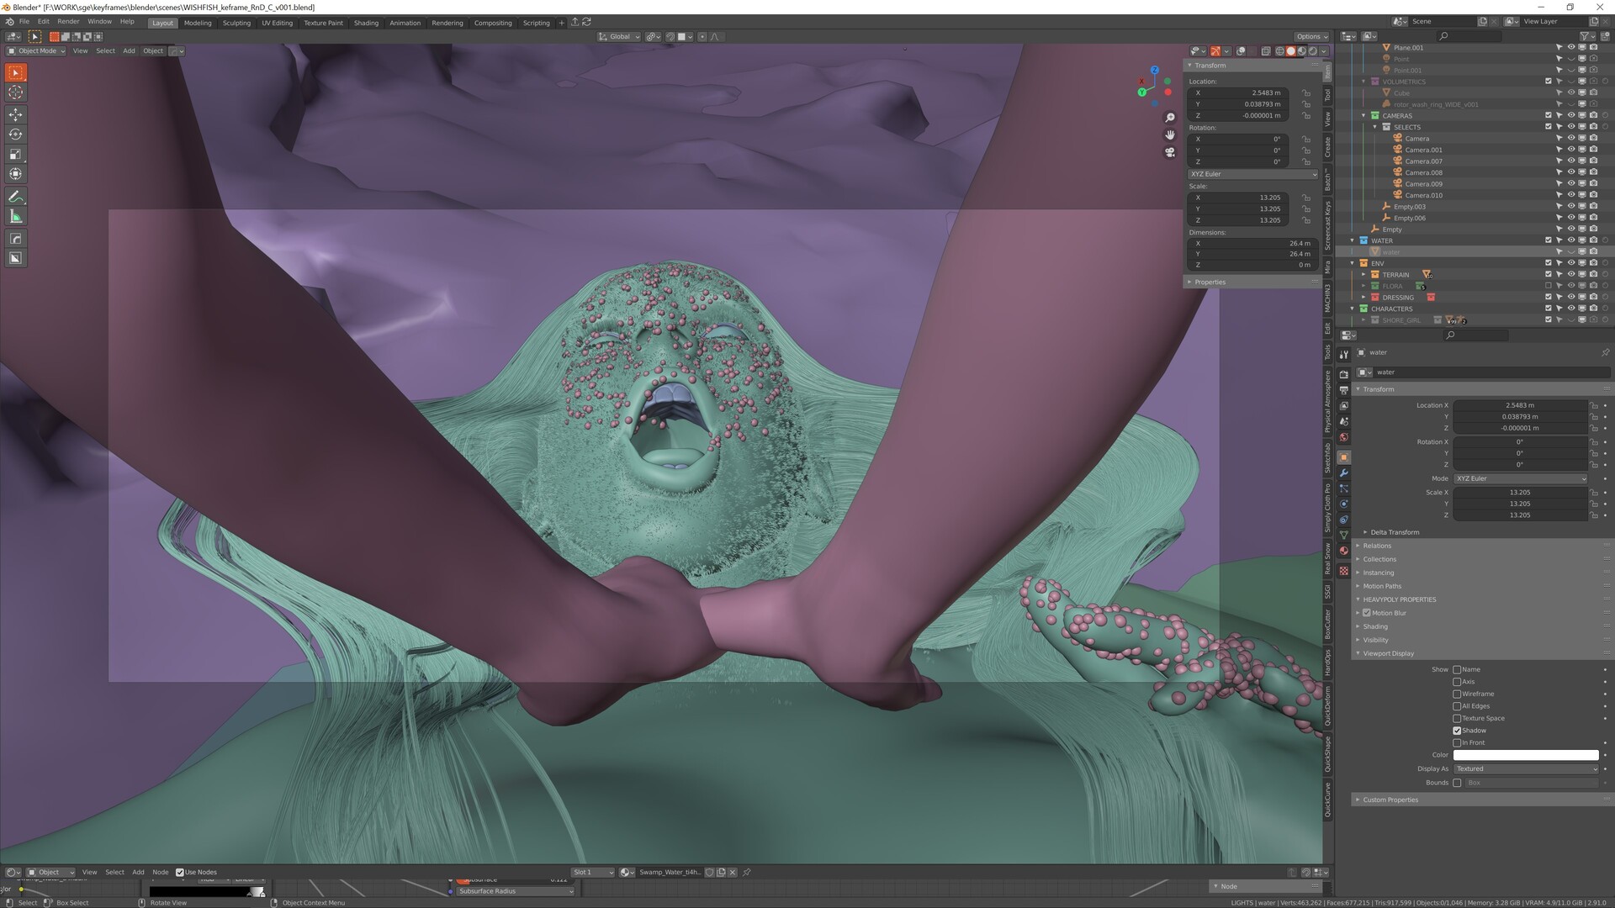The height and width of the screenshot is (908, 1615).
Task: Open the Compositing workspace tab
Action: click(493, 23)
